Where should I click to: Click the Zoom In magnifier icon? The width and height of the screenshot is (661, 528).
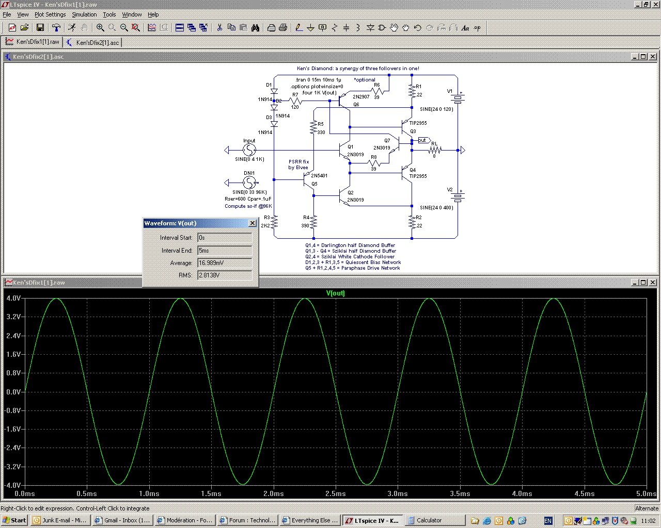tap(100, 28)
